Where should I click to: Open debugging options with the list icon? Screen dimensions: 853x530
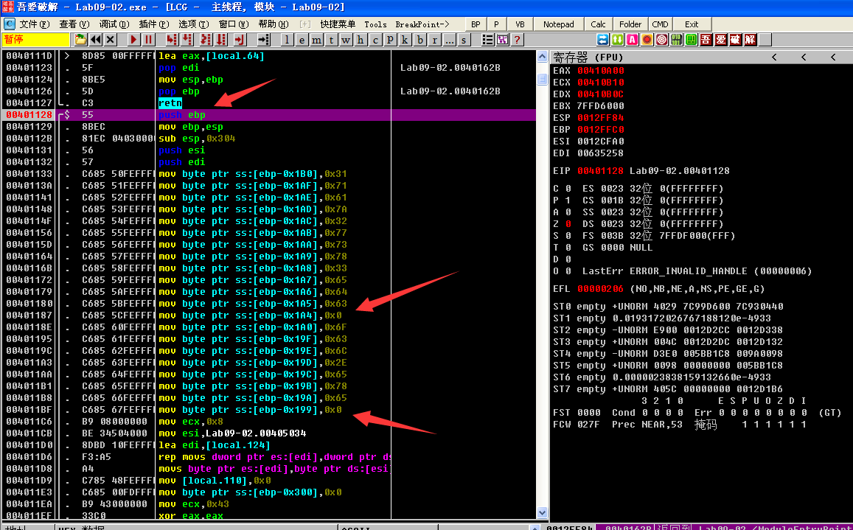tap(487, 40)
